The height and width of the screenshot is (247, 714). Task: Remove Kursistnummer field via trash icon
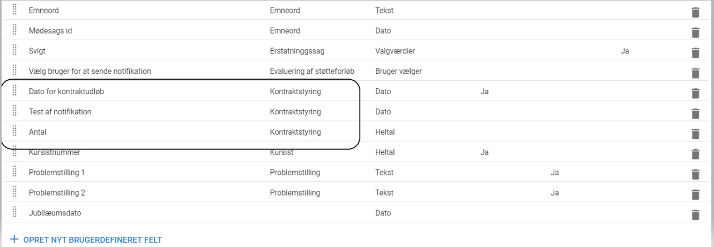pos(695,154)
